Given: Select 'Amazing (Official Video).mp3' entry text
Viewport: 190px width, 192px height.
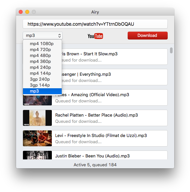Looking at the screenshot, I should (100, 95).
